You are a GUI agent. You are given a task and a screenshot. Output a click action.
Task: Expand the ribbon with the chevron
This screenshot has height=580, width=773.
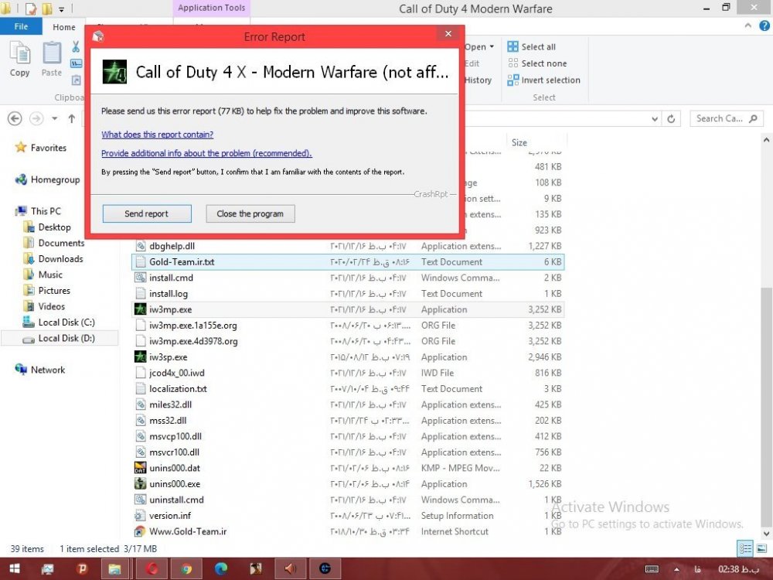click(x=748, y=27)
